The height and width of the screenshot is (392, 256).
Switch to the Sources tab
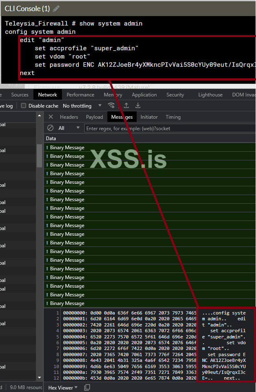pos(20,95)
